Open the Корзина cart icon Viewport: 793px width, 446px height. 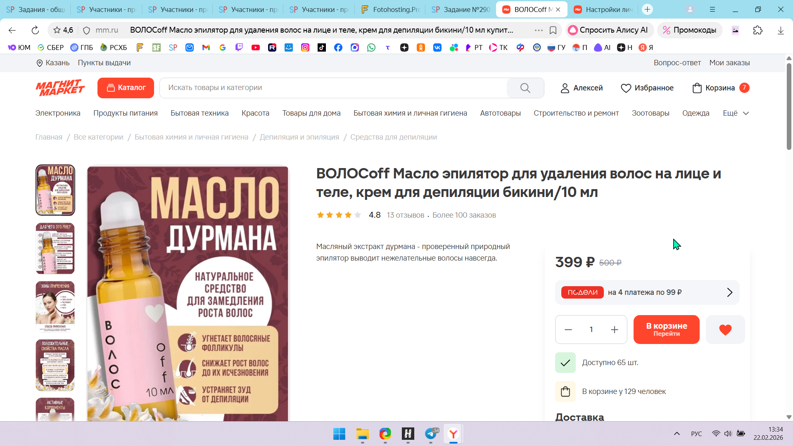coord(697,88)
